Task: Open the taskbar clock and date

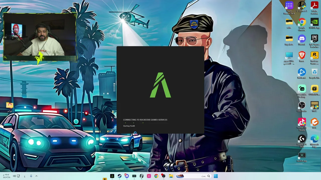Action: (6, 176)
